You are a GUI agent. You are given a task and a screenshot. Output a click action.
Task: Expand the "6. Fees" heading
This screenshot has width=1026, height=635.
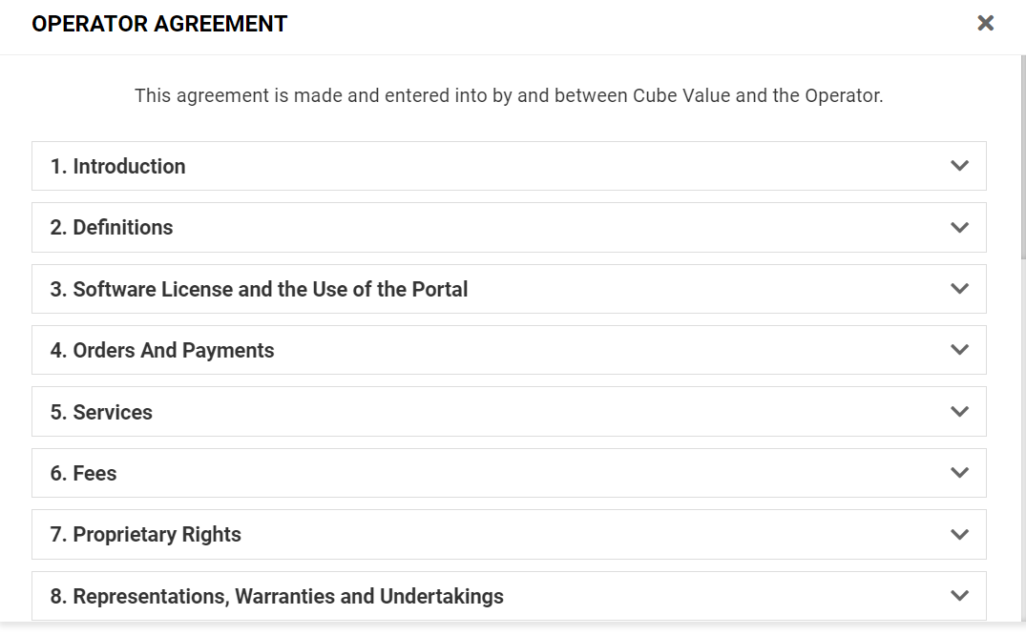(x=84, y=474)
